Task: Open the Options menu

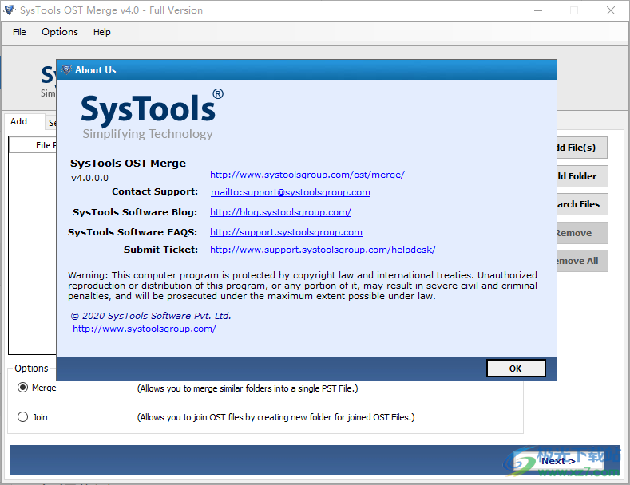Action: pos(60,32)
